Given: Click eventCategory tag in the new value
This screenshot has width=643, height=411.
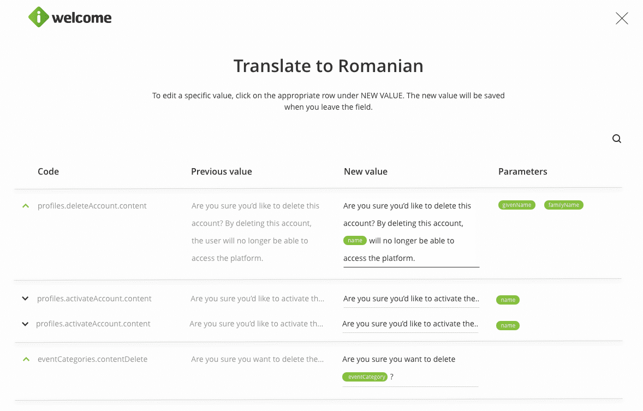Looking at the screenshot, I should (x=365, y=377).
